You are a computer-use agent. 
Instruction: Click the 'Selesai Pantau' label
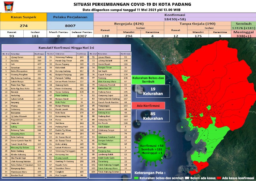pyautogui.click(x=82, y=32)
